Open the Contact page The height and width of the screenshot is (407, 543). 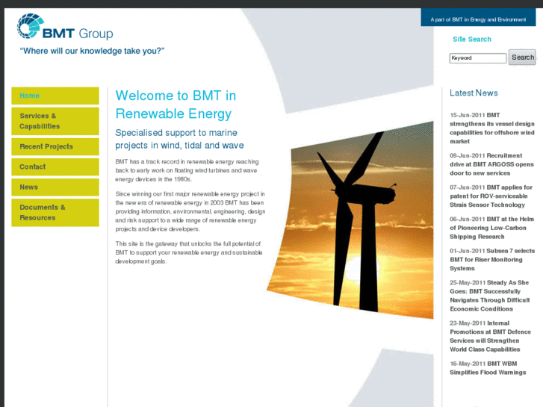[x=55, y=167]
